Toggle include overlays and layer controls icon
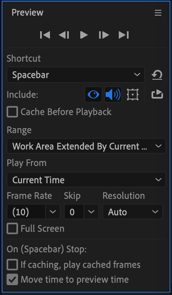The image size is (172, 295). (133, 94)
